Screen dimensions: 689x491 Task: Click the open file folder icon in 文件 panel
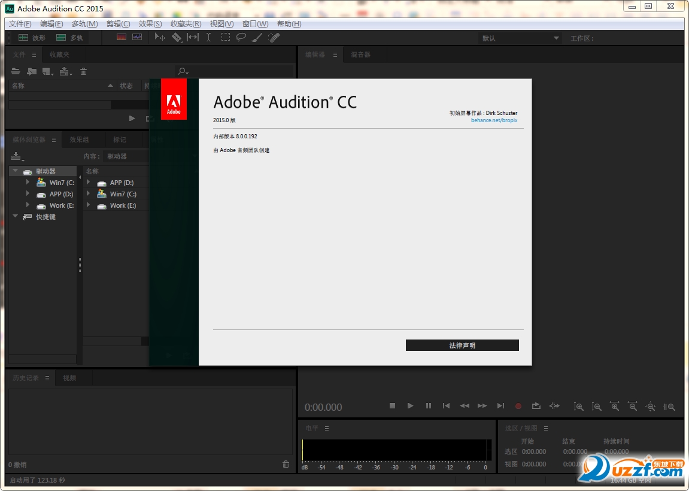(x=16, y=71)
